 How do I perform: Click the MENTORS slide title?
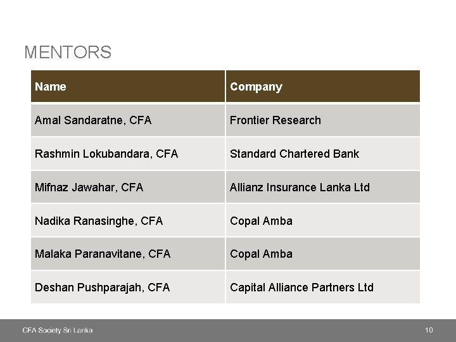pyautogui.click(x=68, y=52)
